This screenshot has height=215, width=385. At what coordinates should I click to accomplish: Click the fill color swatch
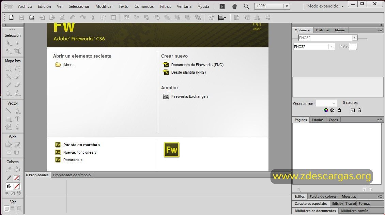click(x=16, y=186)
